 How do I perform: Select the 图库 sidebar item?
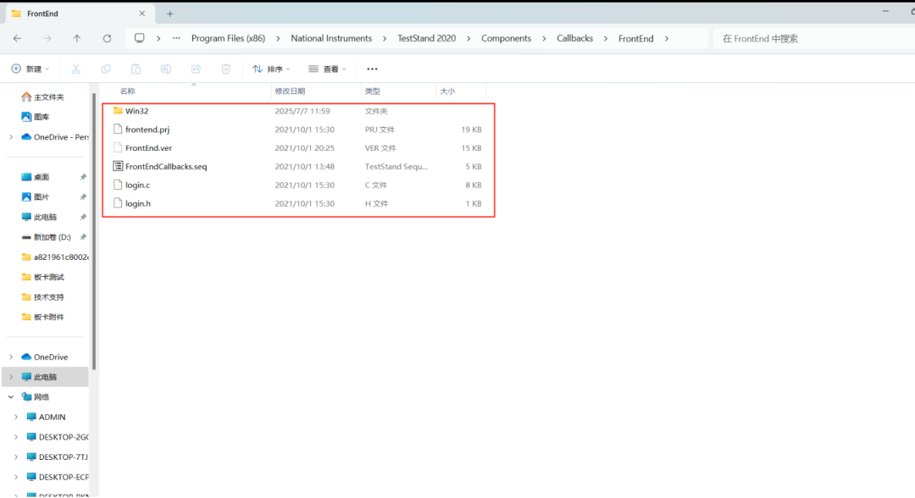pos(42,117)
